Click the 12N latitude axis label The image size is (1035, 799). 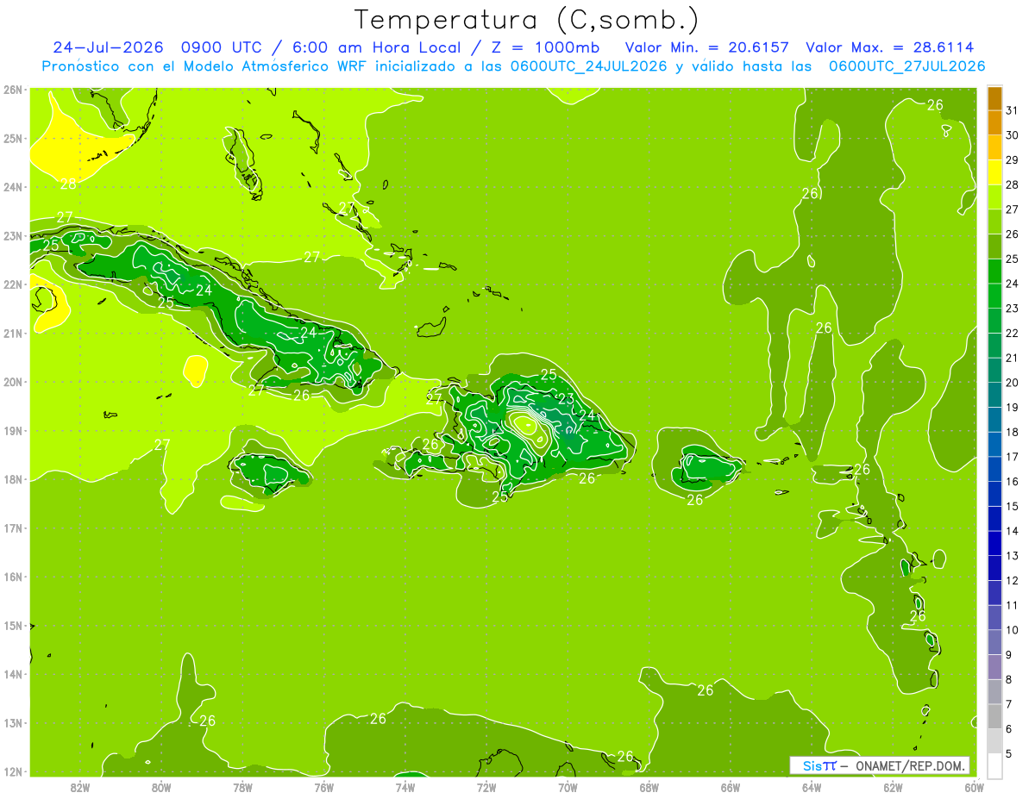tap(13, 772)
